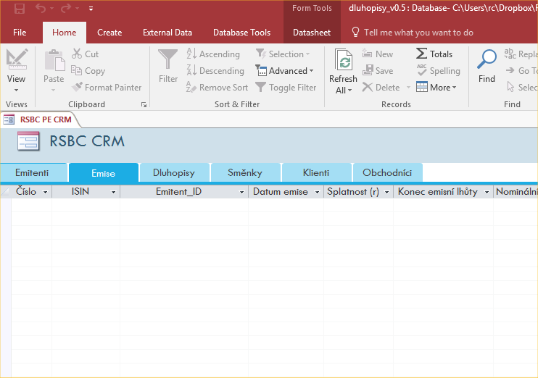Click the Nominální column header
The image size is (538, 378).
click(516, 192)
